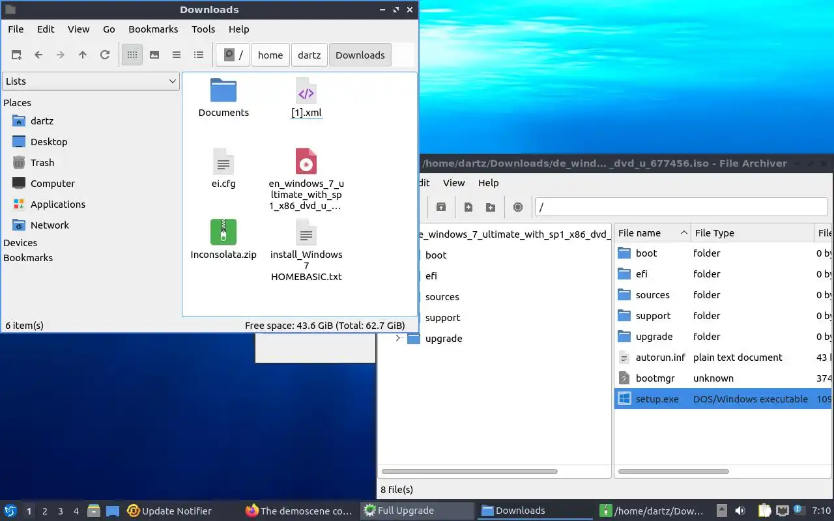Select support folder in archive tree

coord(442,318)
